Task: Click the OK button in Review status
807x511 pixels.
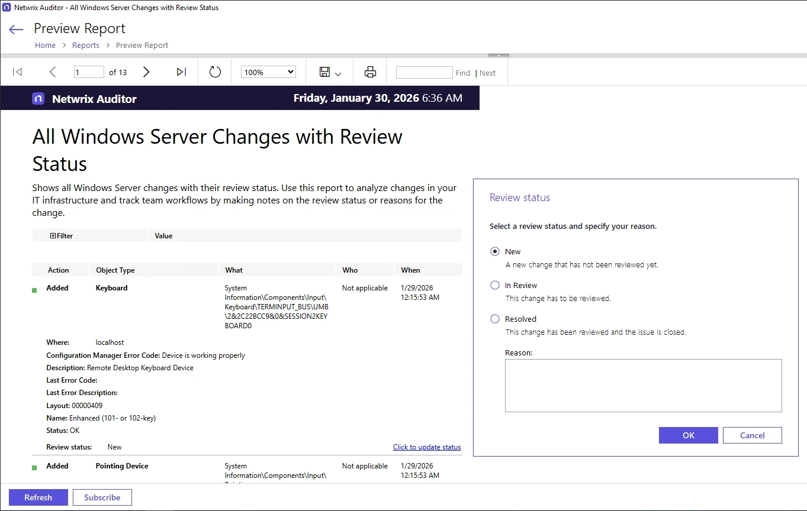Action: 688,435
